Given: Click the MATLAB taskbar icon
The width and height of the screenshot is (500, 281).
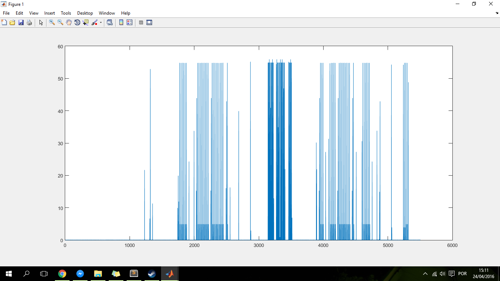Looking at the screenshot, I should pos(169,274).
